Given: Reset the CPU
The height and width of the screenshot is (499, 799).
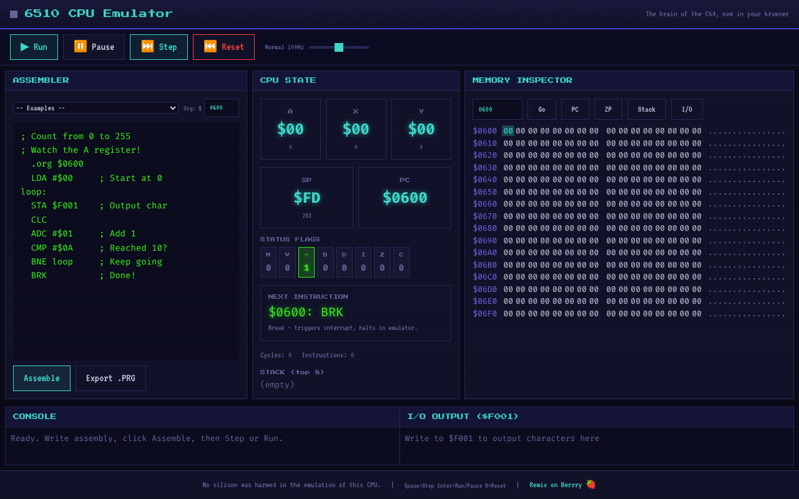Looking at the screenshot, I should [x=223, y=47].
